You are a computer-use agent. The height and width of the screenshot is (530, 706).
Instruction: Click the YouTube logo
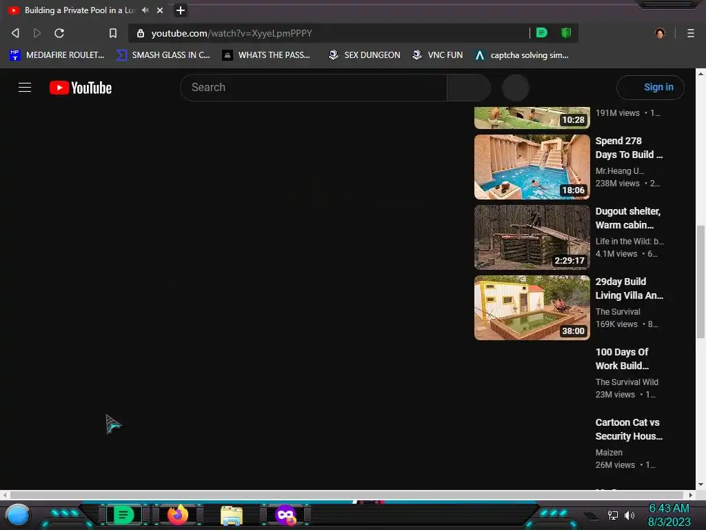(x=81, y=88)
